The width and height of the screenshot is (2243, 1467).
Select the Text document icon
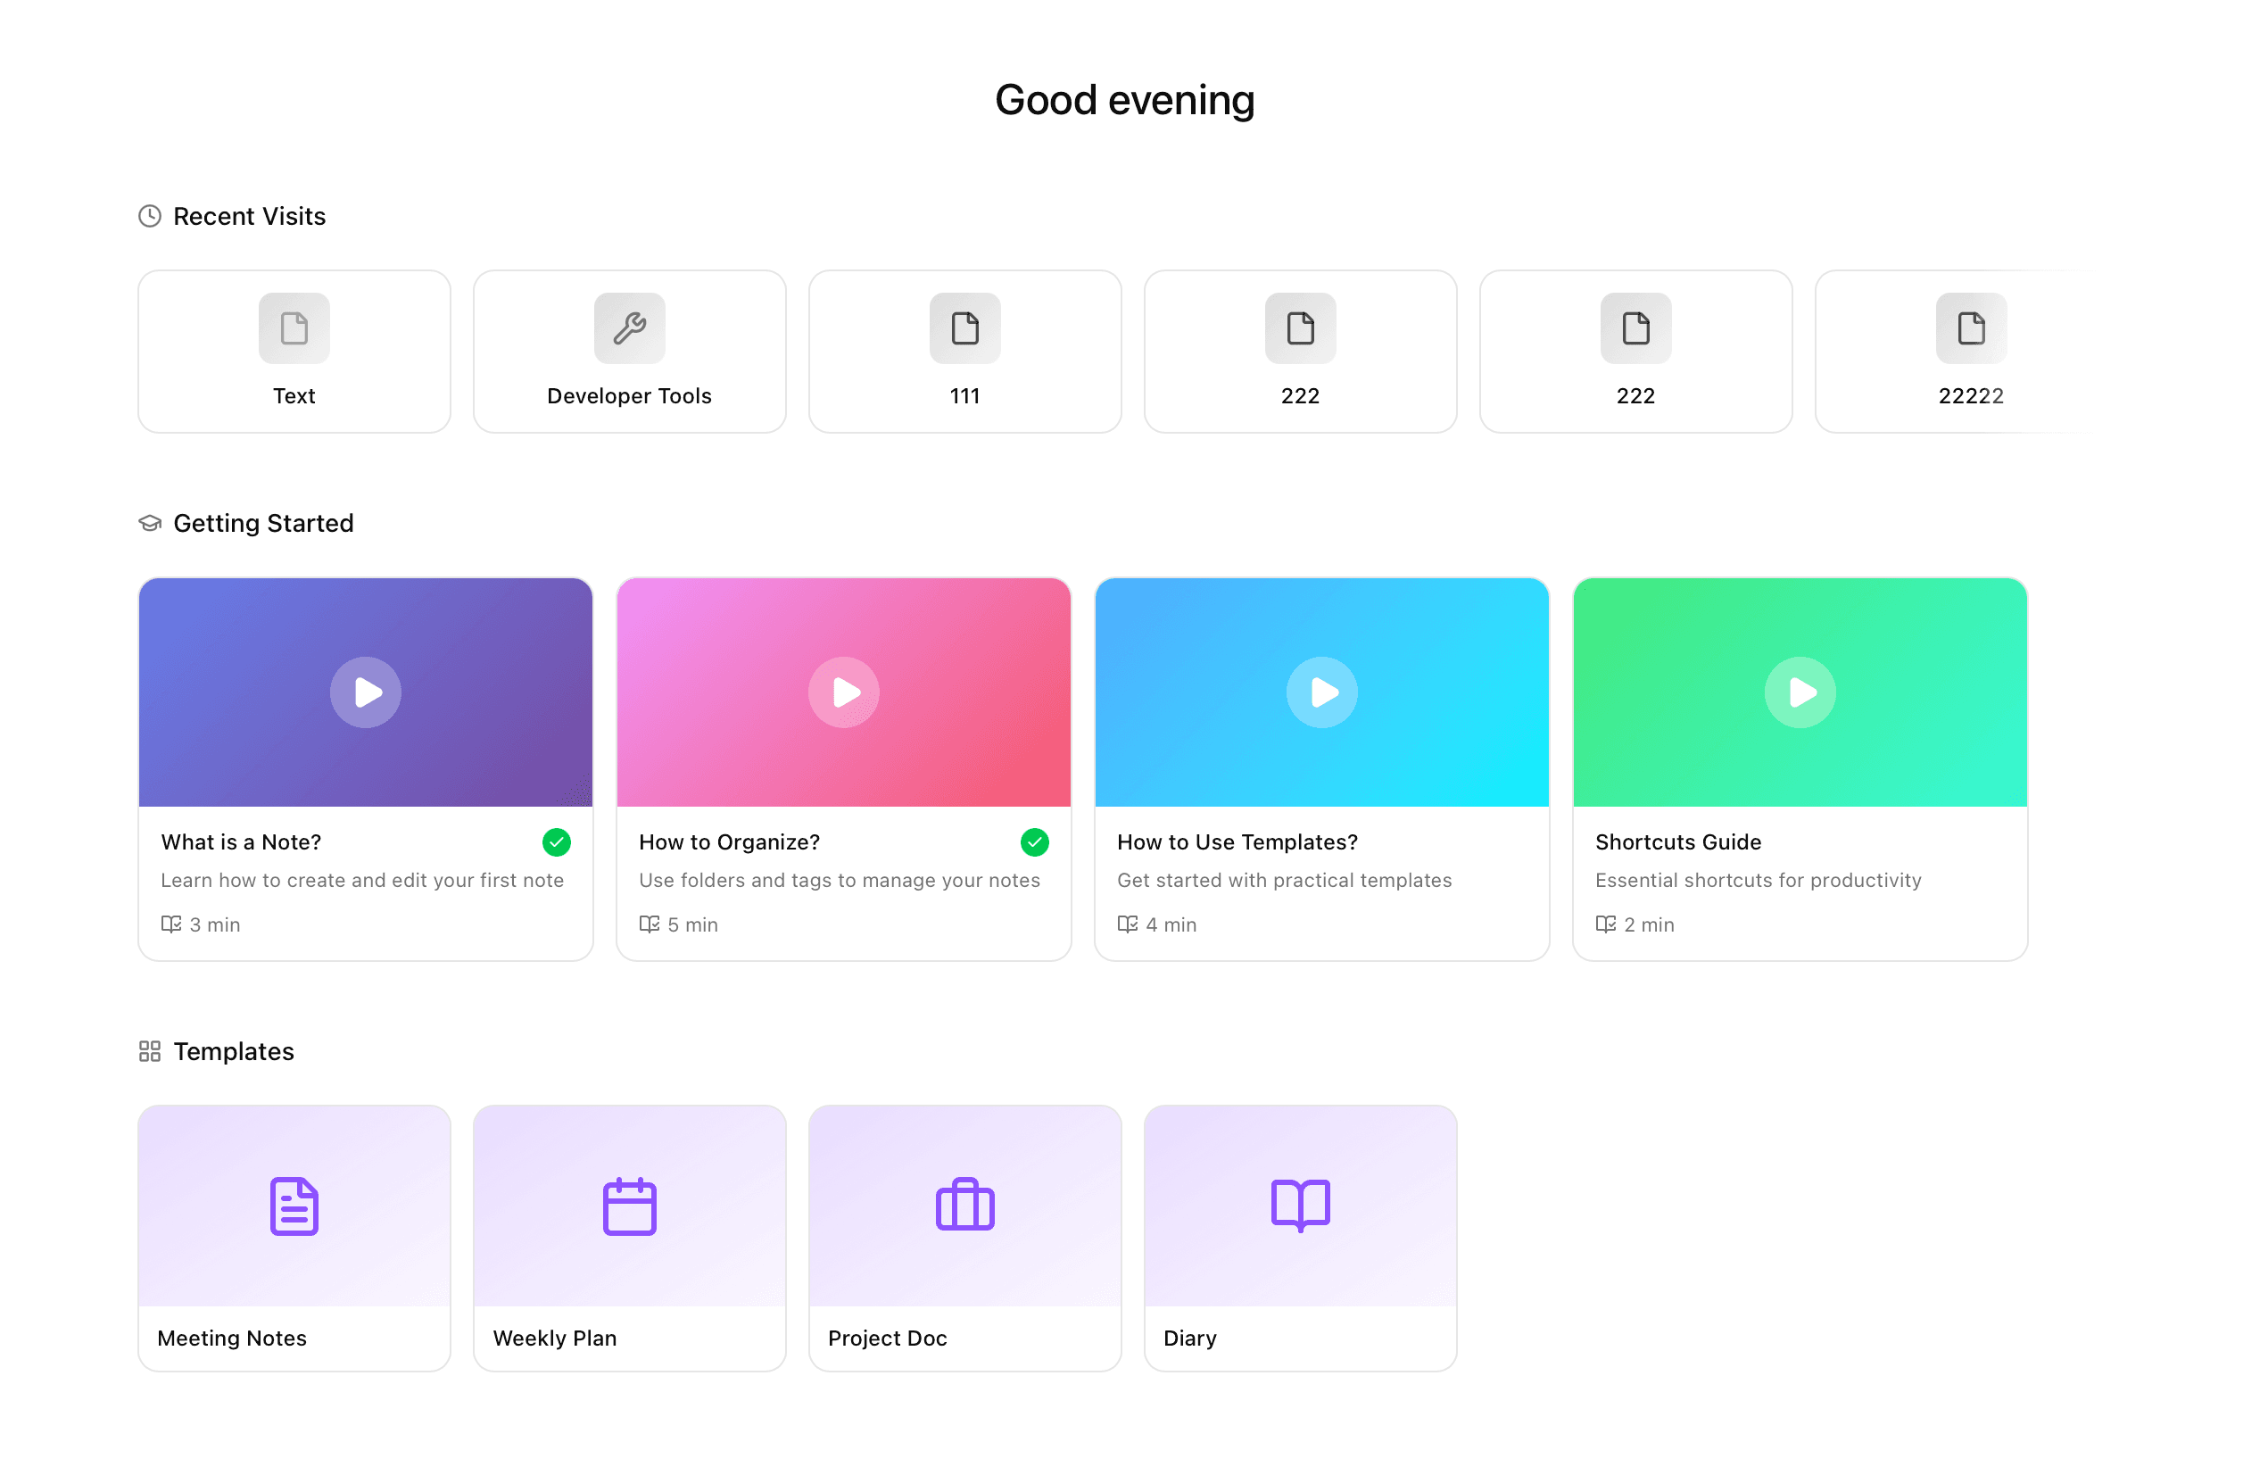(294, 328)
